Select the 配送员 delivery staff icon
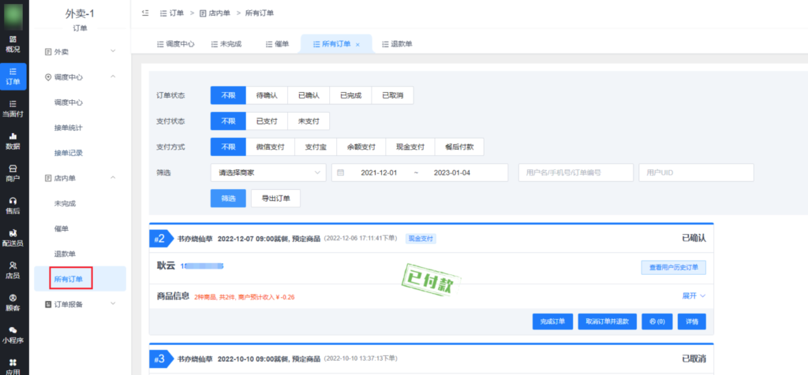808x375 pixels. 13,237
